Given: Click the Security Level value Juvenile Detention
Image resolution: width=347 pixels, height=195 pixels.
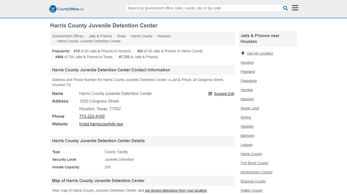Looking at the screenshot, I should click(x=119, y=159).
